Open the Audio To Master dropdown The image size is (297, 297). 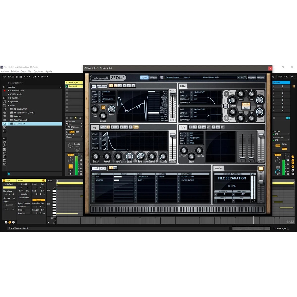tap(74, 137)
